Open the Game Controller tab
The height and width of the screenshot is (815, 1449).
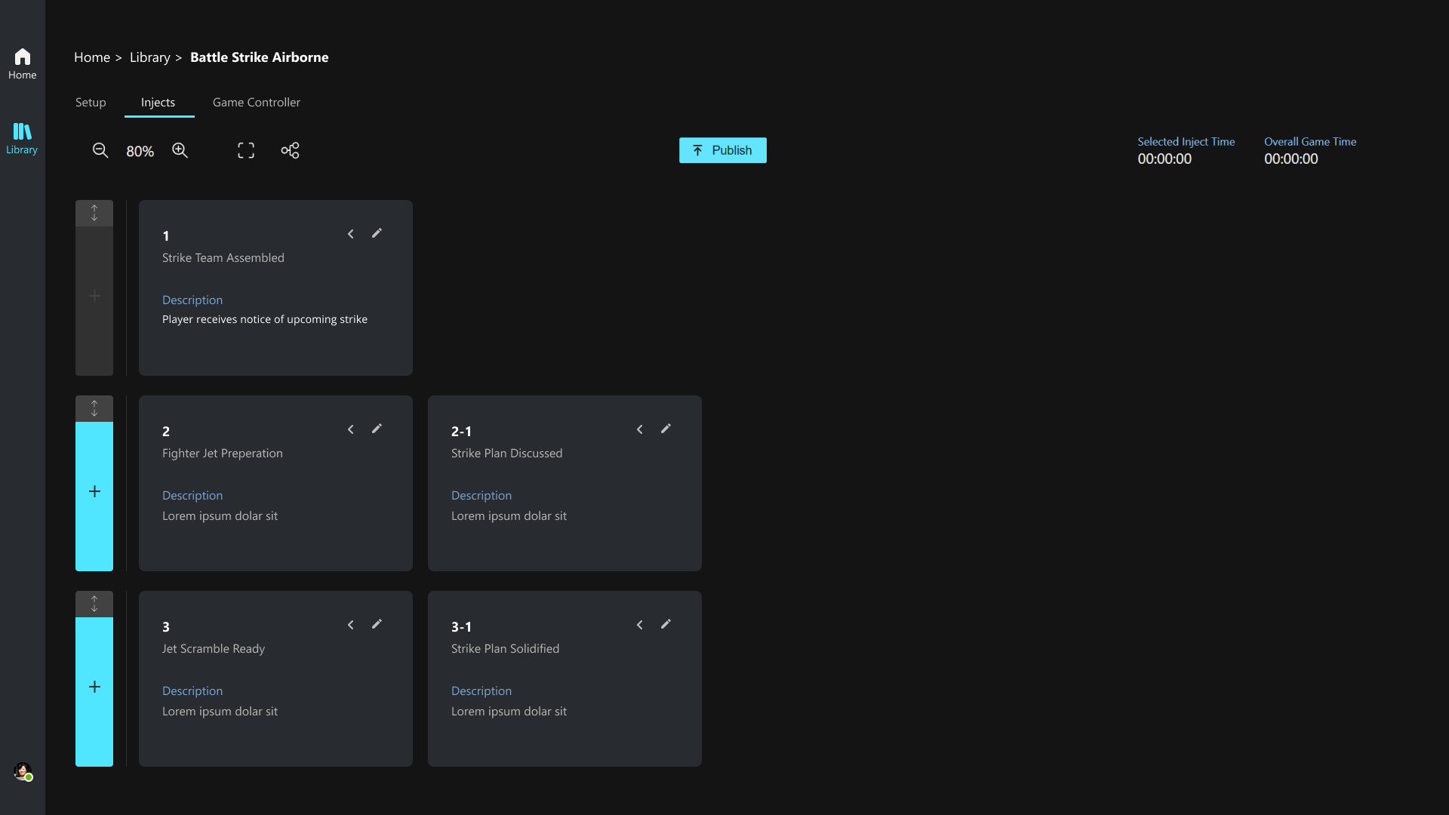pyautogui.click(x=256, y=102)
